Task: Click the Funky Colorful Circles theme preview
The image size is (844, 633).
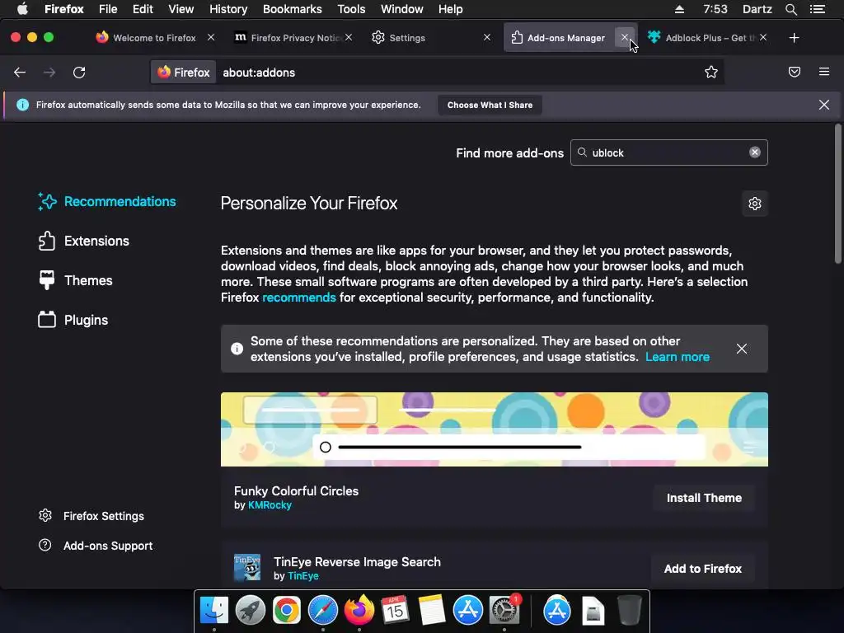Action: [x=495, y=429]
